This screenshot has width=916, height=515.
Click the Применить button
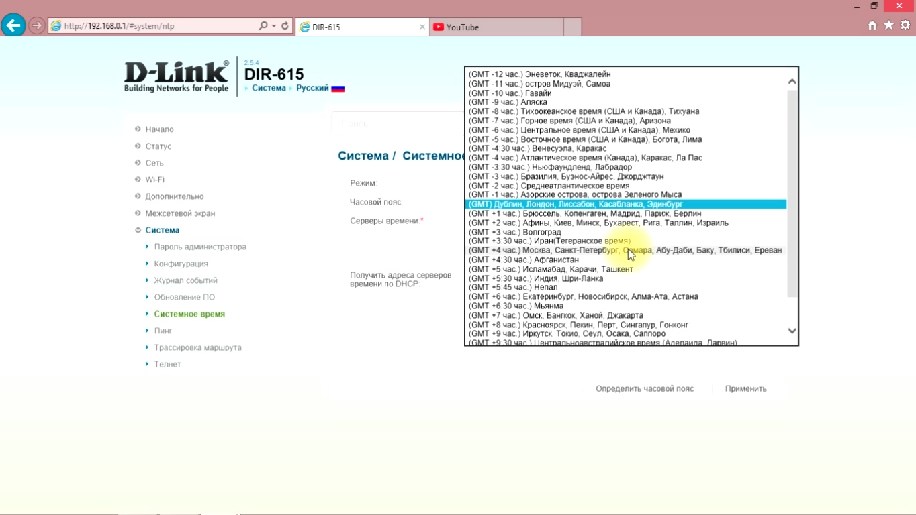coord(745,388)
